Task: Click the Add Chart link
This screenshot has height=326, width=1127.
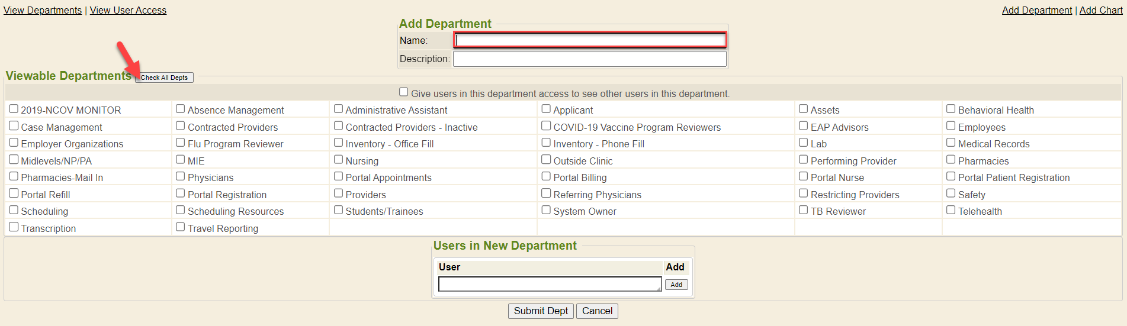Action: 1100,10
